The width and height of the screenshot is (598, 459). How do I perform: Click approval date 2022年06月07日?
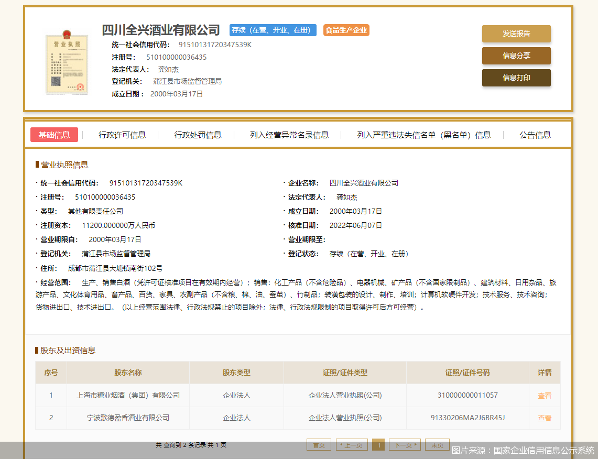click(x=356, y=225)
